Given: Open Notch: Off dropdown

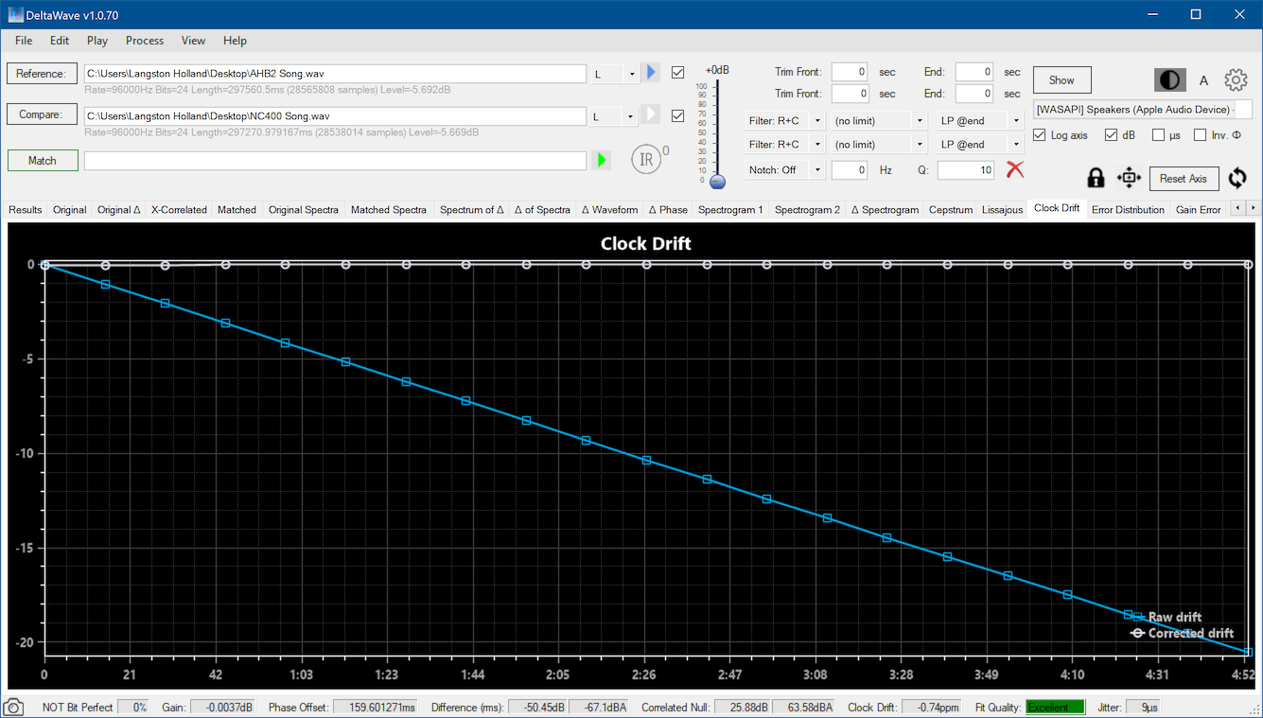Looking at the screenshot, I should coord(784,170).
